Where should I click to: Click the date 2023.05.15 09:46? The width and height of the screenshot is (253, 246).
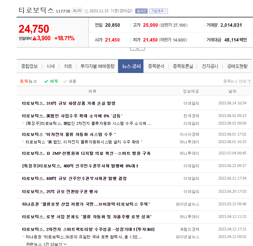232,204
